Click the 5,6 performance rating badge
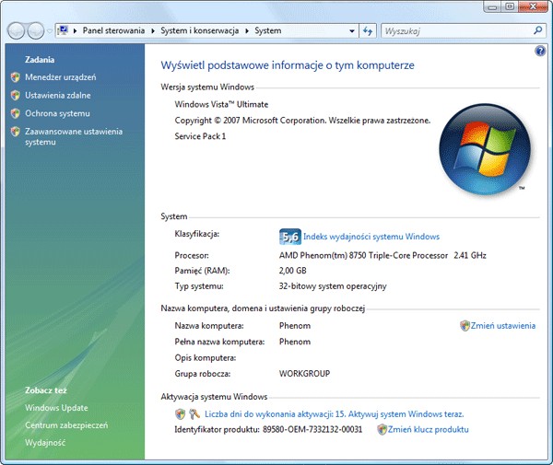The image size is (553, 465). pyautogui.click(x=290, y=237)
